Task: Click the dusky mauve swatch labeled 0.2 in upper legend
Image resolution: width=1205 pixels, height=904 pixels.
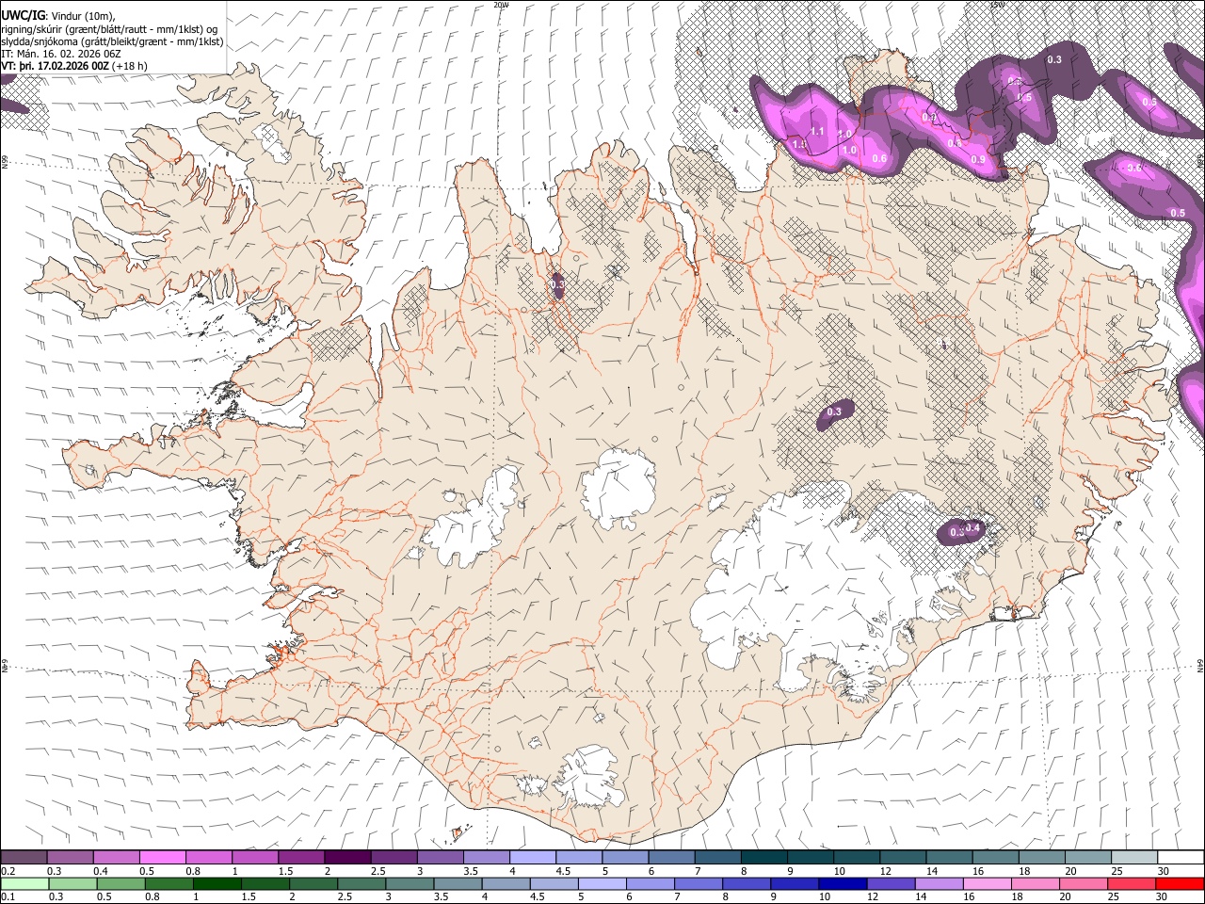Action: 24,857
